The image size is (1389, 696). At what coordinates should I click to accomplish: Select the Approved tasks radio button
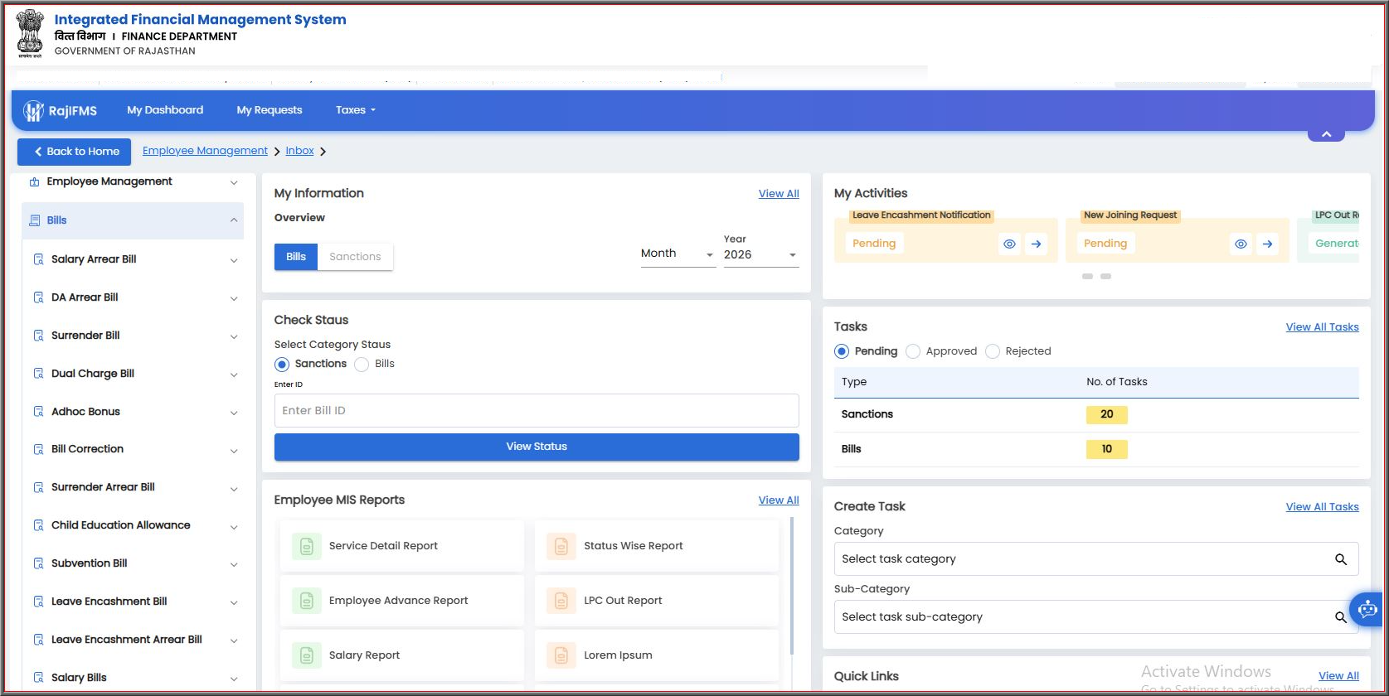point(913,351)
